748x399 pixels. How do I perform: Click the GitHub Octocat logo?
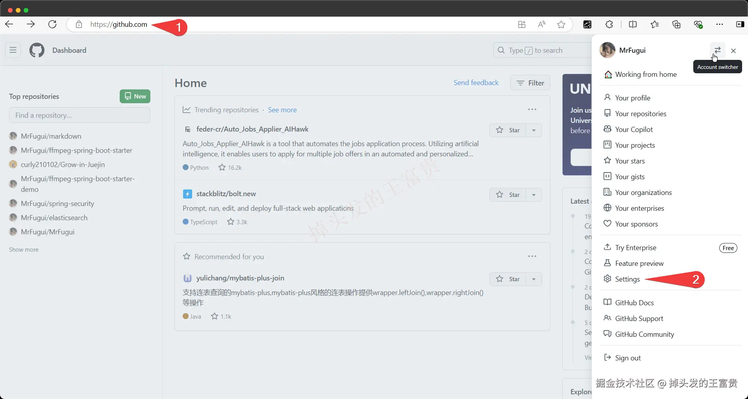point(37,50)
